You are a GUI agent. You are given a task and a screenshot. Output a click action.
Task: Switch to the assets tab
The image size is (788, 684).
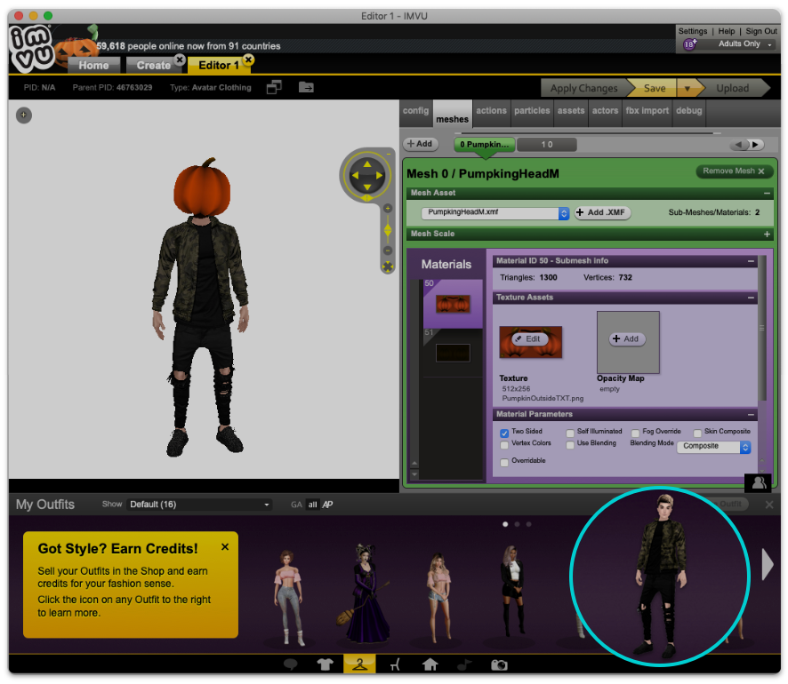pos(570,111)
